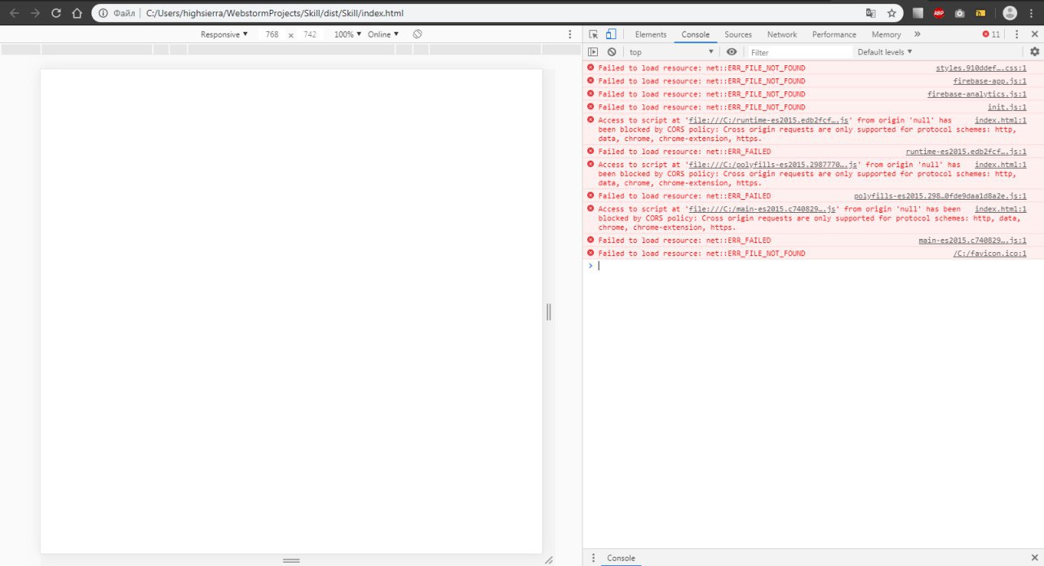Switch to the Memory tab
Image resolution: width=1044 pixels, height=566 pixels.
pyautogui.click(x=886, y=34)
